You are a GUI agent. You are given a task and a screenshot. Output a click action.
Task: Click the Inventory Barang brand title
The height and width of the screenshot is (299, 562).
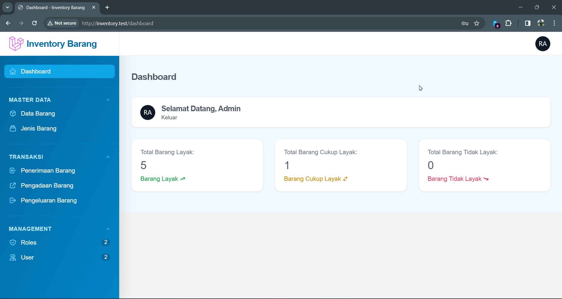click(x=62, y=44)
